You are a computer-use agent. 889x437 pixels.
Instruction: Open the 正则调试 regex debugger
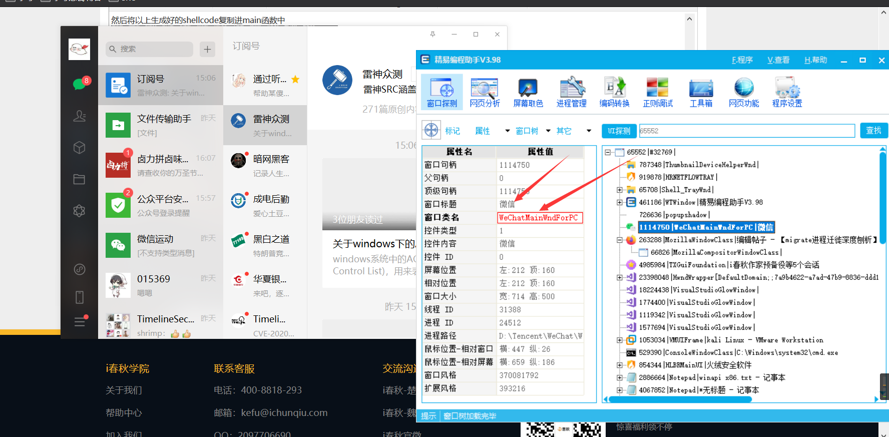658,92
